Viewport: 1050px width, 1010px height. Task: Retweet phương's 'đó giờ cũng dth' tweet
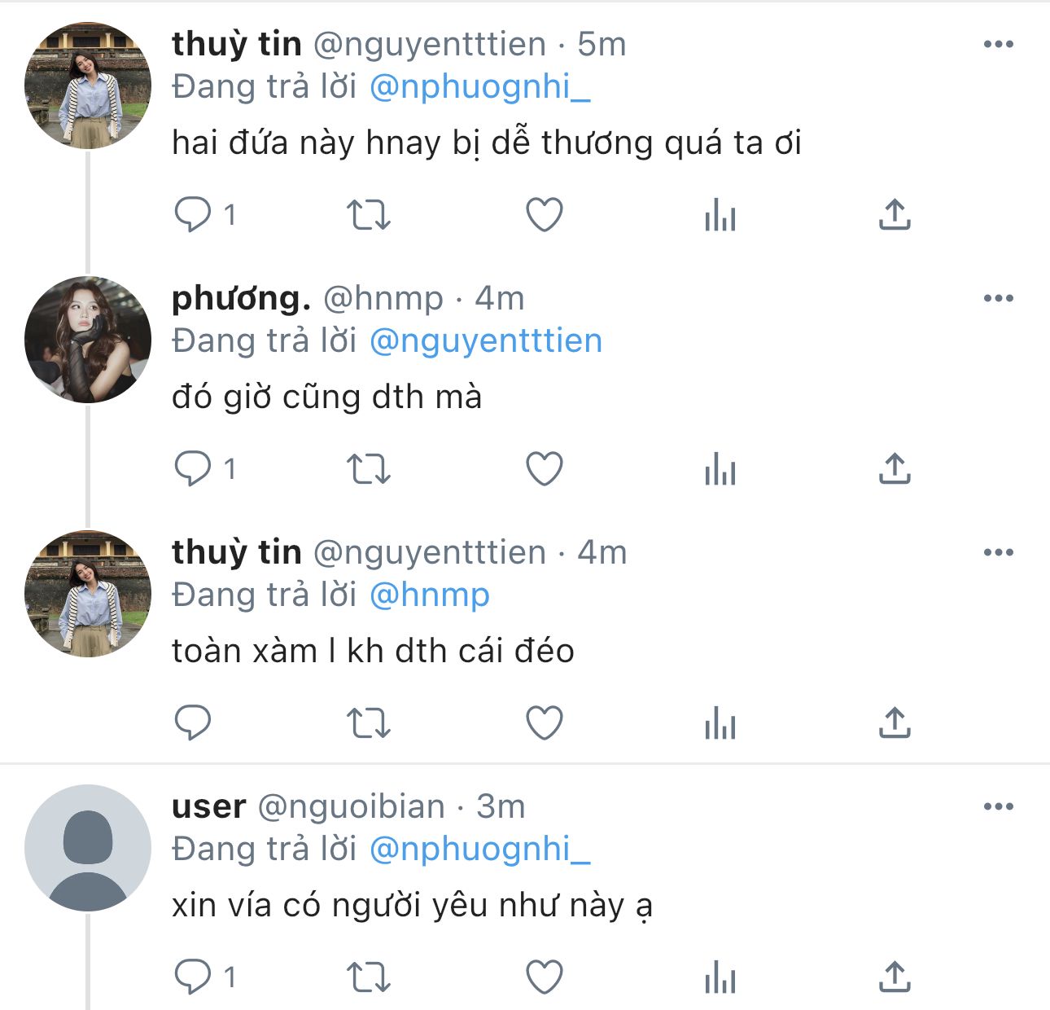(x=369, y=469)
